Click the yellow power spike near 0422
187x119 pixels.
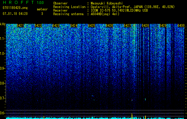pos(44,117)
